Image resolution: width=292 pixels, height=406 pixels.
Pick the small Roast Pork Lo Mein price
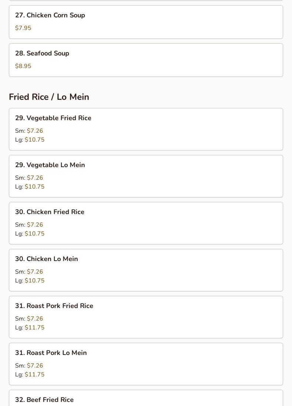35,366
